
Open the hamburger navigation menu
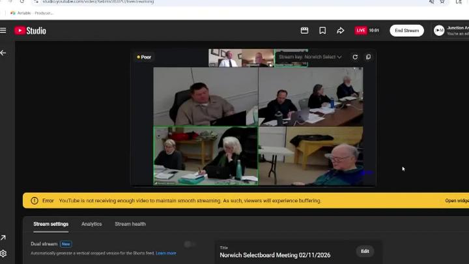point(3,31)
